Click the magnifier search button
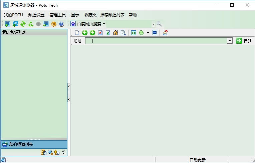Image resolution: width=255 pixels, height=163 pixels. [159, 24]
